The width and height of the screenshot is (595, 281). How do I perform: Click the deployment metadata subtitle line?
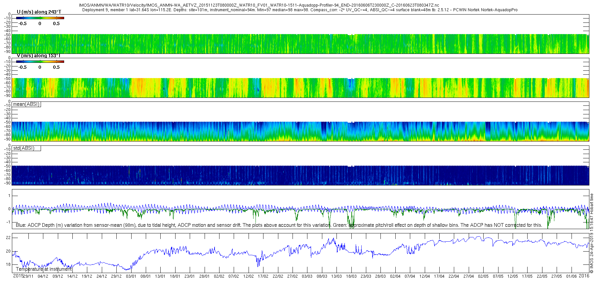(300, 10)
